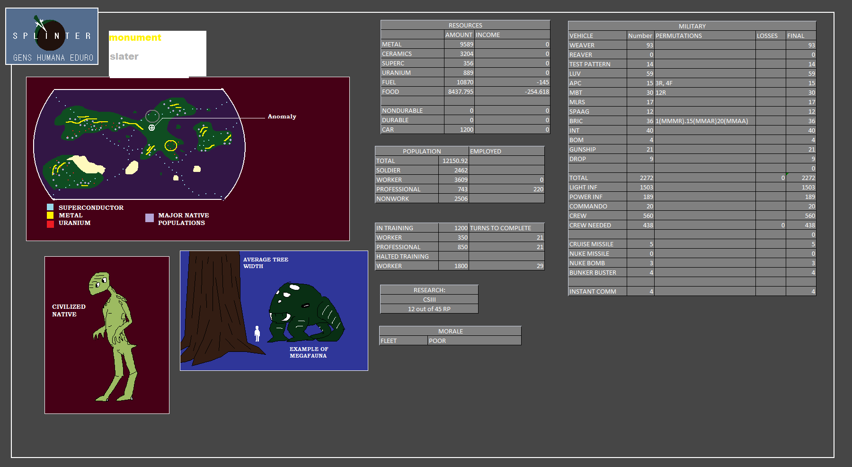Select the yellow monument text
This screenshot has width=852, height=467.
coord(135,37)
